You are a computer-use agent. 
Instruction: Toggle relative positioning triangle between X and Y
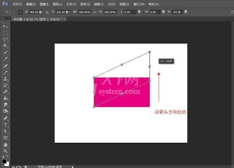pyautogui.click(x=47, y=12)
